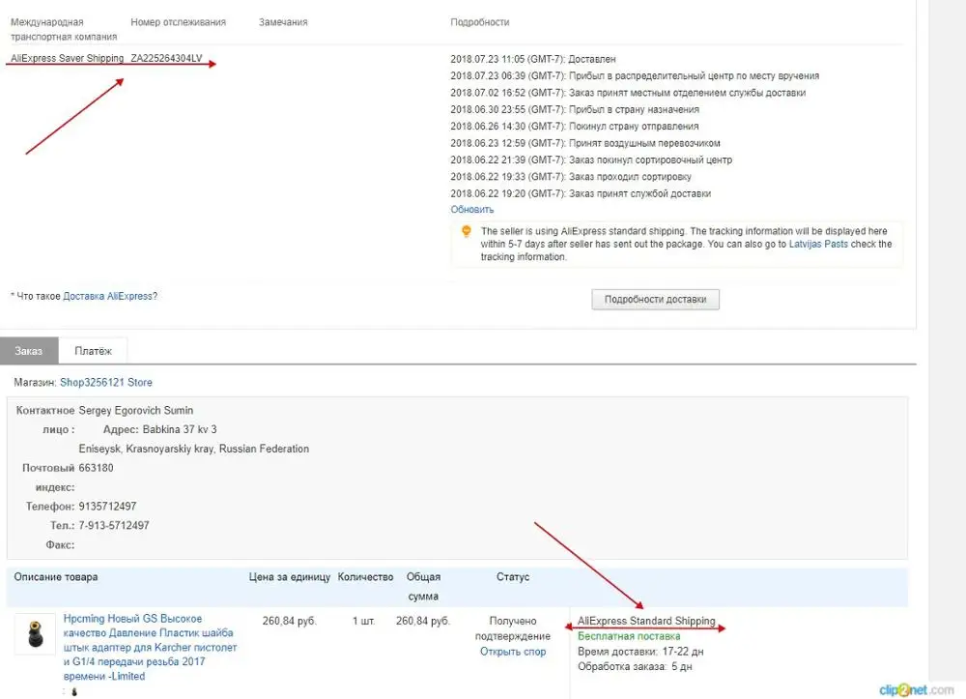The height and width of the screenshot is (699, 966).
Task: Click 'Заказ покинул сортировочный центр' entry
Action: pyautogui.click(x=591, y=160)
